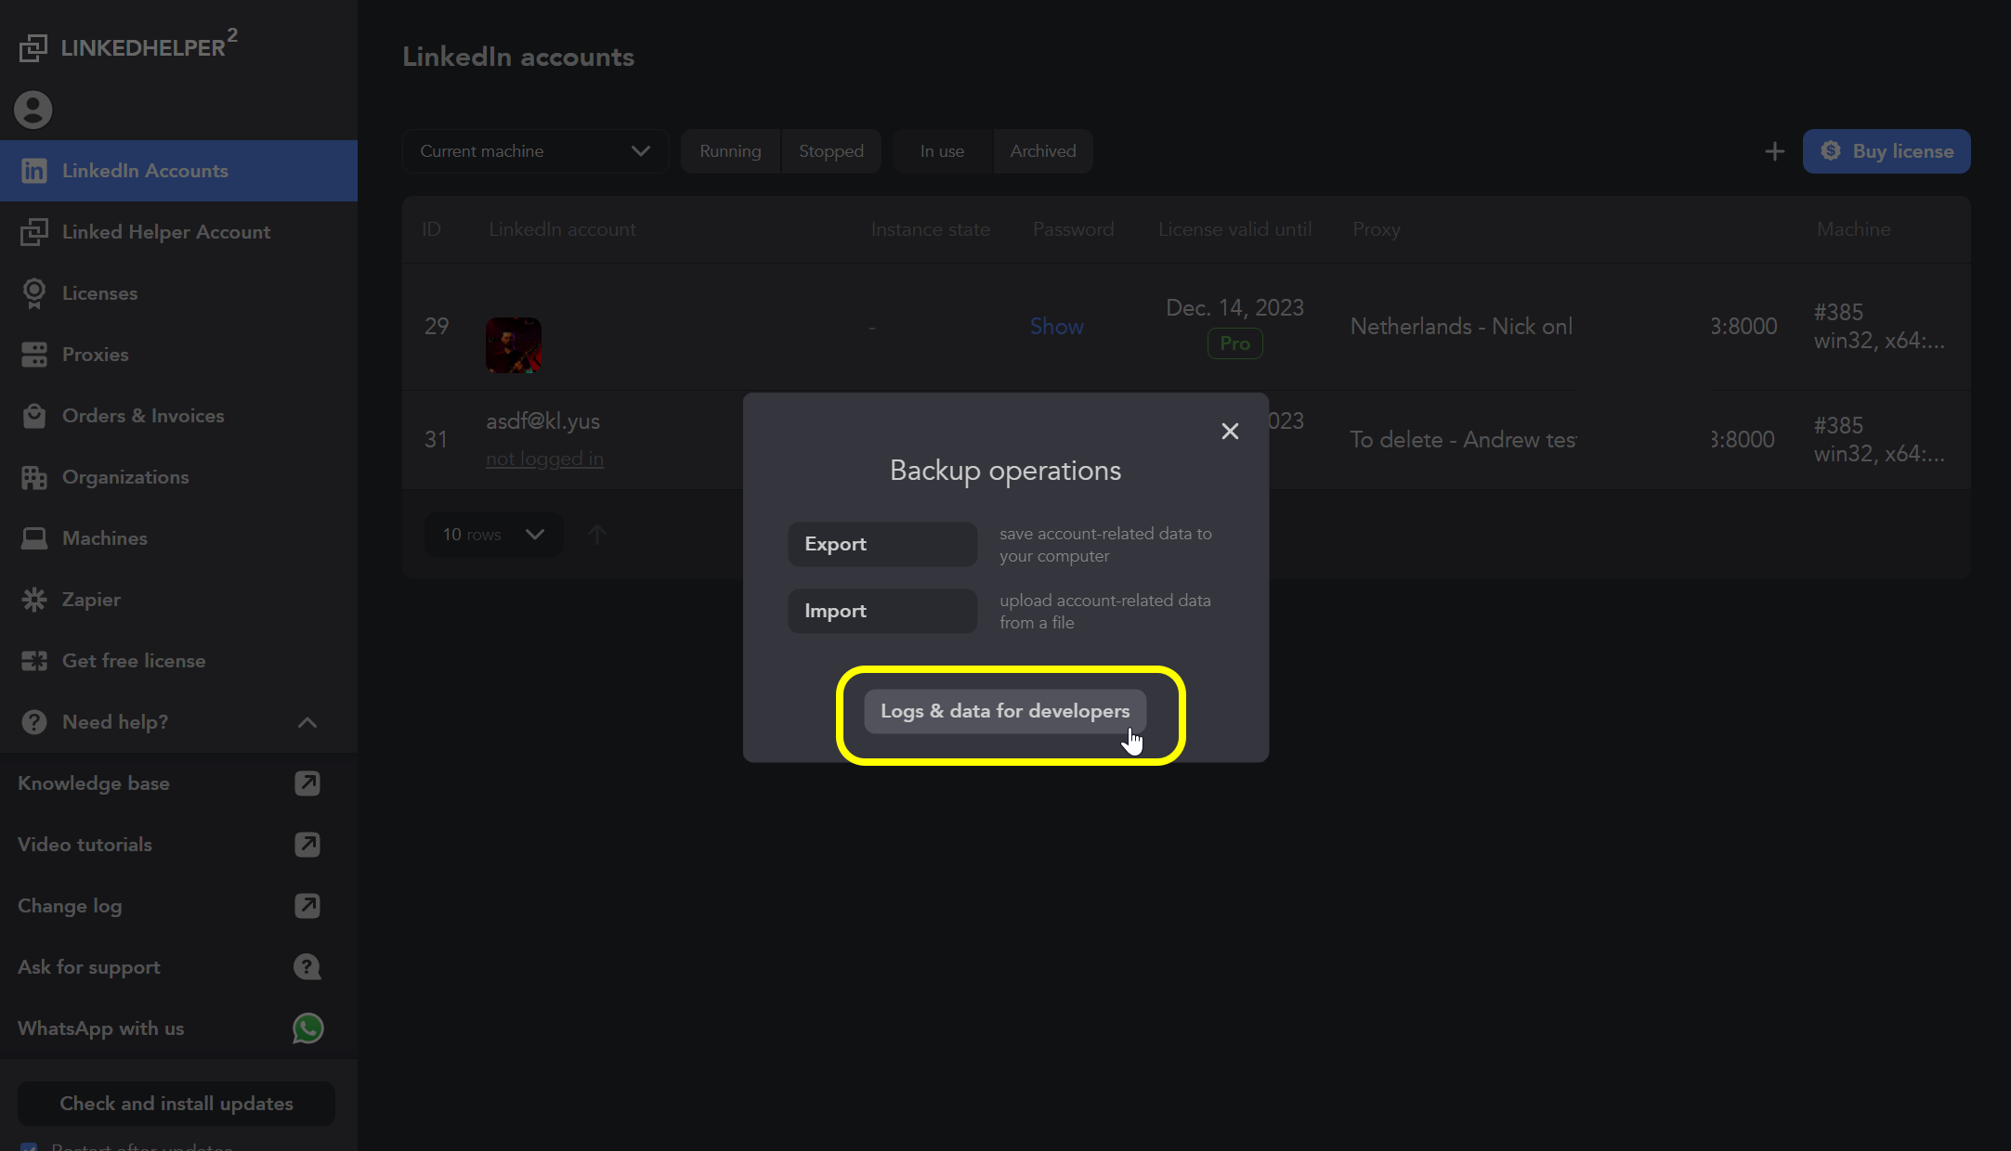Go to Proxies page
Image resolution: width=2011 pixels, height=1151 pixels.
[178, 355]
